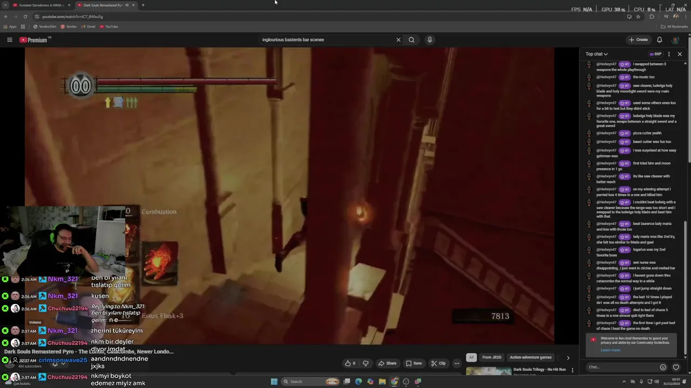Open the YouTube account avatar menu
This screenshot has width=691, height=388.
tap(675, 40)
